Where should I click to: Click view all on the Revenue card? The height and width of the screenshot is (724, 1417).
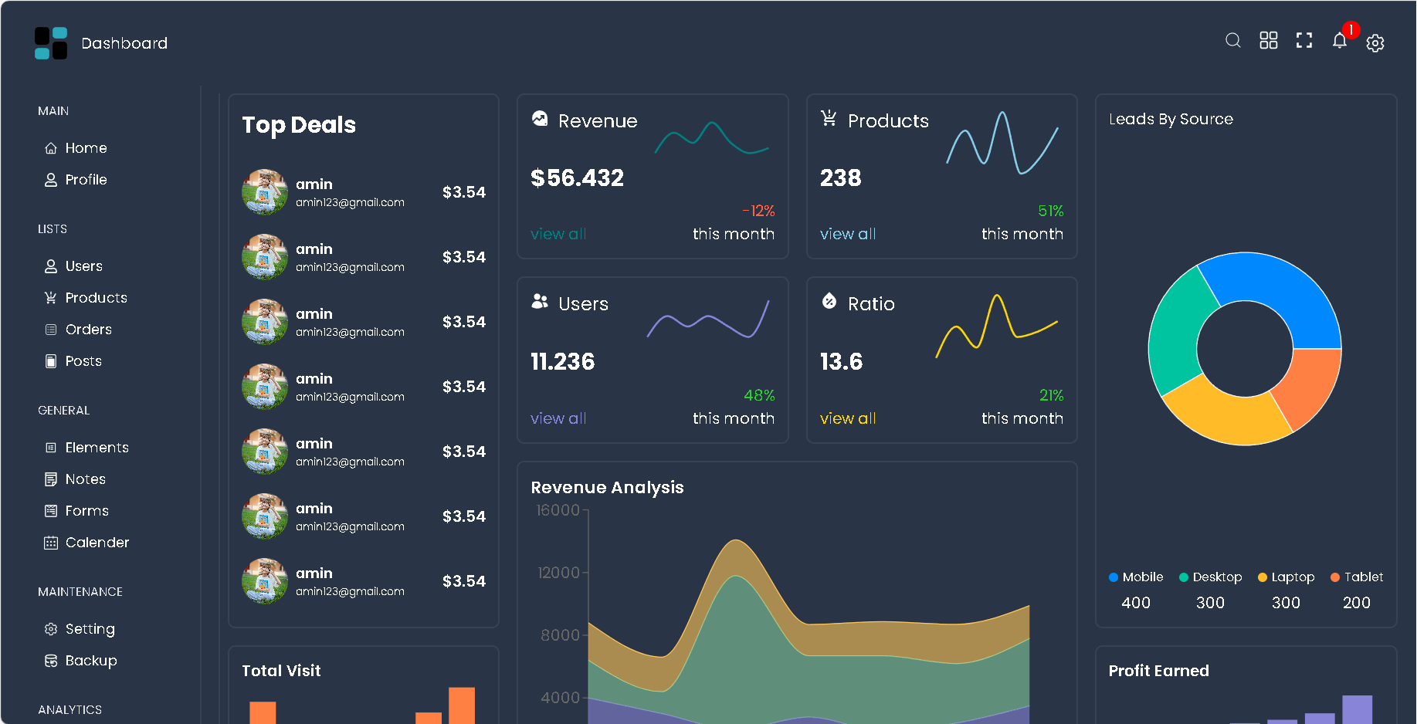point(558,234)
